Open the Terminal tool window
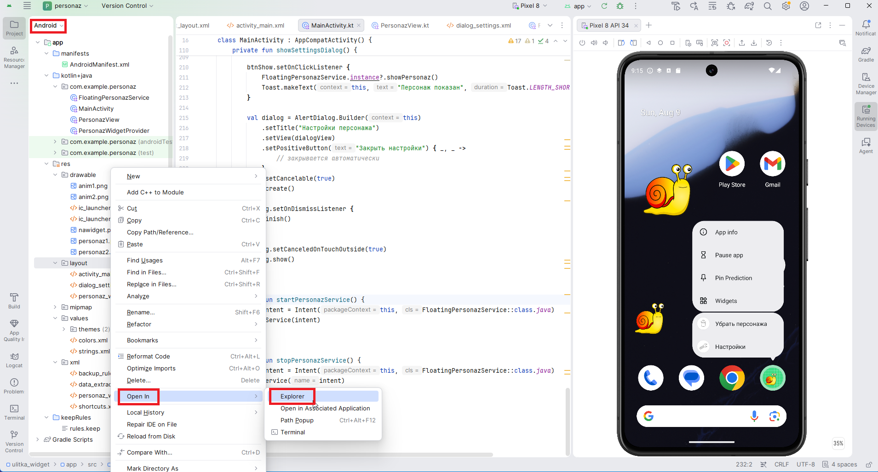The image size is (878, 472). point(14,412)
